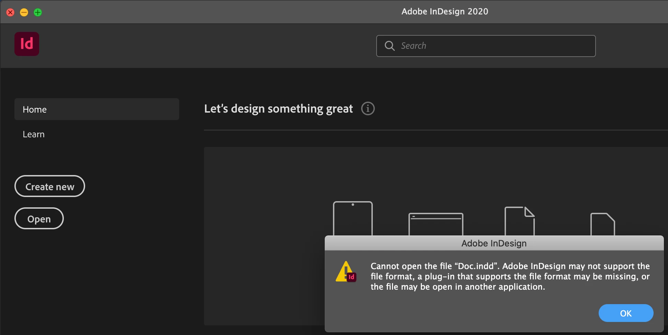Image resolution: width=668 pixels, height=335 pixels.
Task: Click the 'Let's design something great' heading
Action: tap(278, 109)
